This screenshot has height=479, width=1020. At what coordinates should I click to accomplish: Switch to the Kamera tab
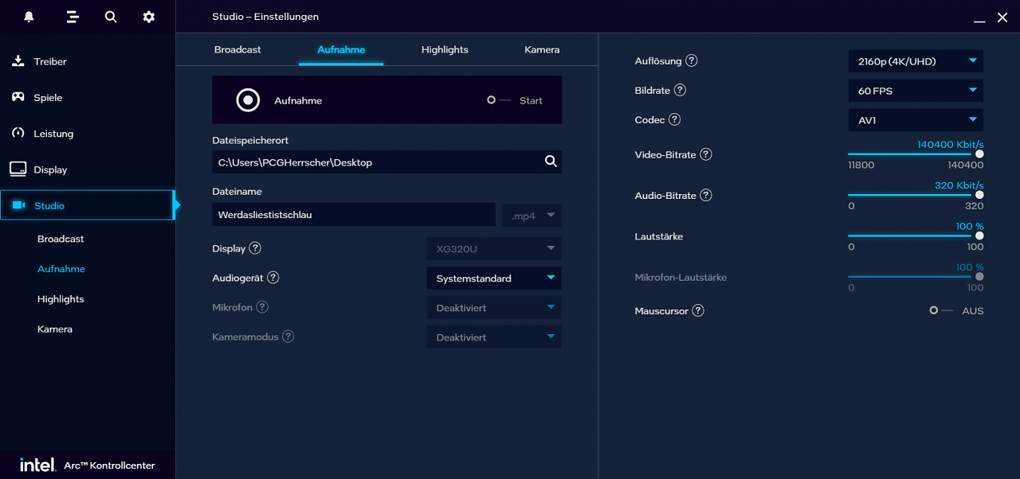tap(542, 49)
